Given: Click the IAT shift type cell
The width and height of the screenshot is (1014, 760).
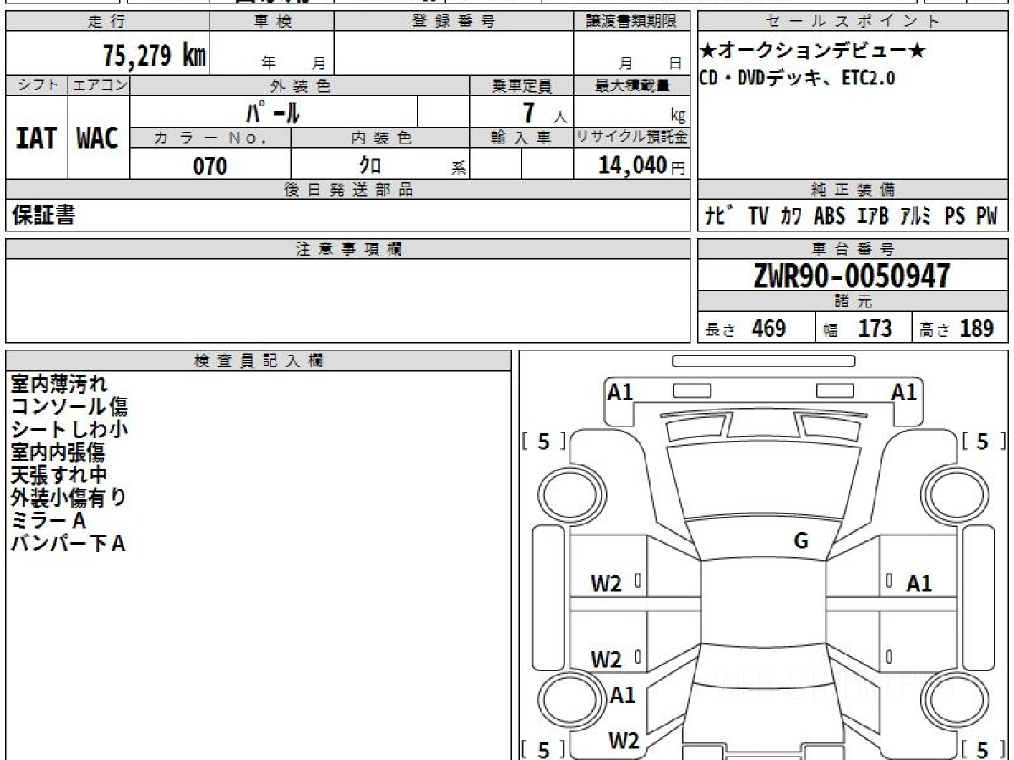Looking at the screenshot, I should tap(36, 138).
